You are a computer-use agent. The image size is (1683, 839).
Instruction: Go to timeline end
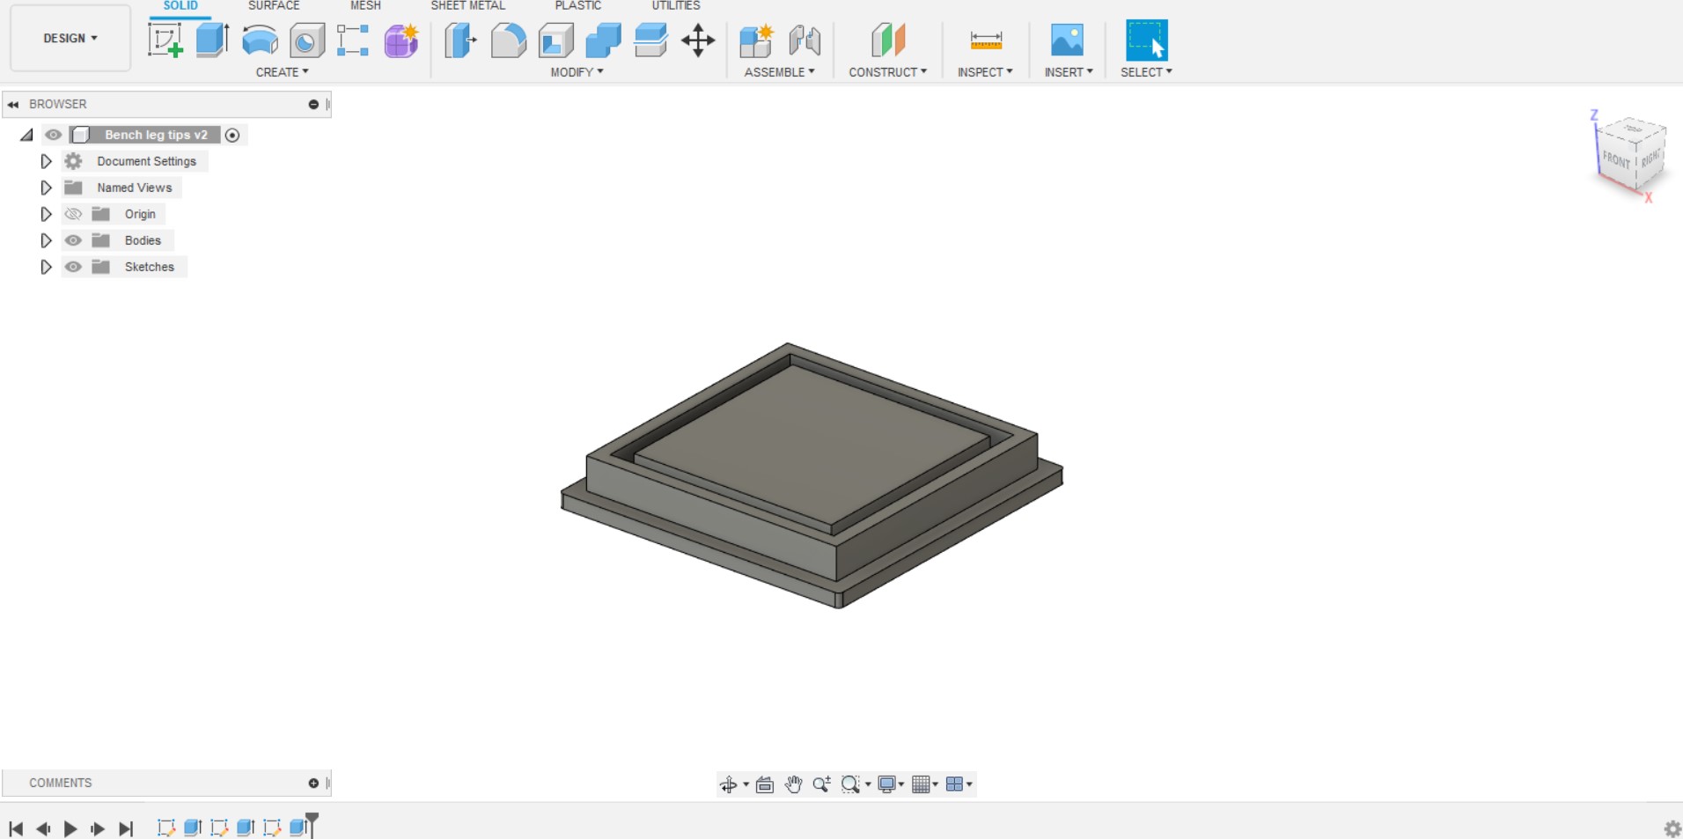click(x=126, y=828)
